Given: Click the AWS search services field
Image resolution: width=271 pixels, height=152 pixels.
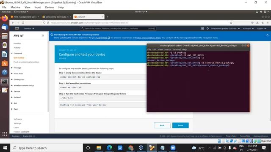Looking at the screenshot, I should pos(118,28).
